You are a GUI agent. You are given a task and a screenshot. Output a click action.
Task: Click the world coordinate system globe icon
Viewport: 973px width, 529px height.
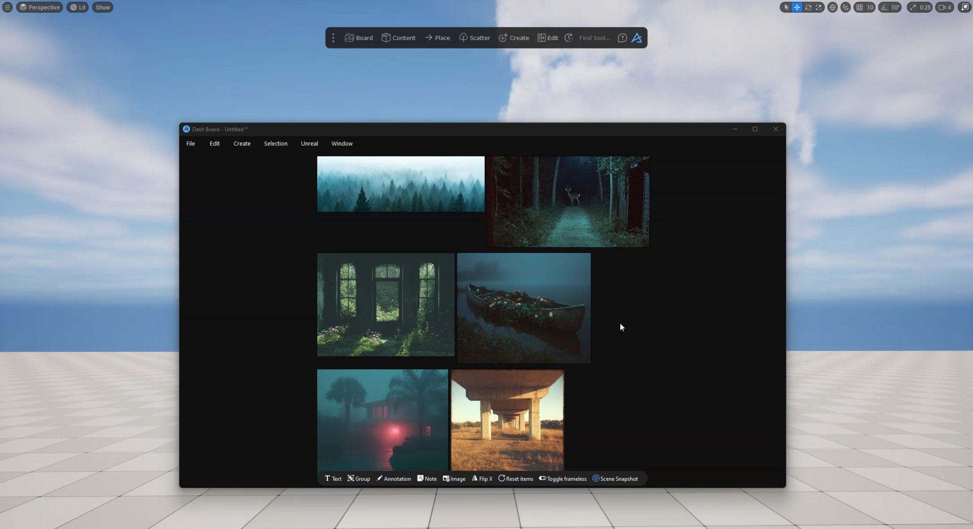pyautogui.click(x=832, y=7)
